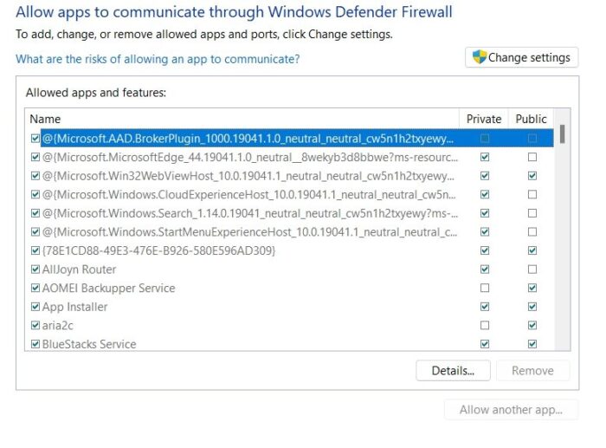Image resolution: width=606 pixels, height=448 pixels.
Task: Toggle AllJoyn Router enabled checkbox
Action: [35, 269]
